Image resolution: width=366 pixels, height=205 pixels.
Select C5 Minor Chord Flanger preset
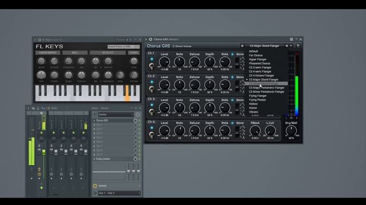[266, 84]
